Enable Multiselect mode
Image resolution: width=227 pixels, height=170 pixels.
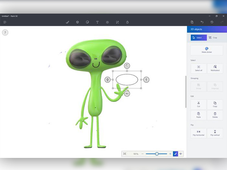(215, 68)
